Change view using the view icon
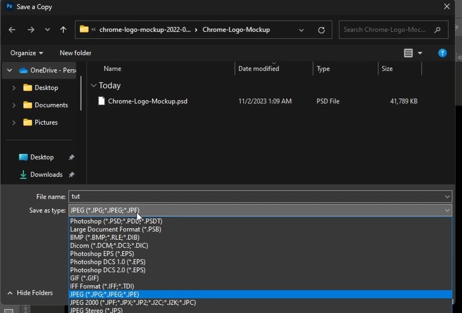462x313 pixels. pyautogui.click(x=408, y=53)
